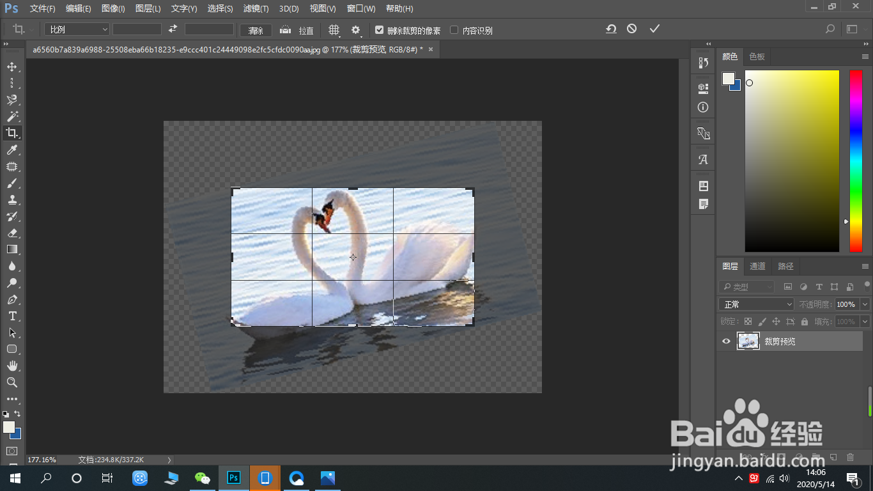Choose the Horizontal Type tool
Screen dimensions: 873x491
pos(12,316)
